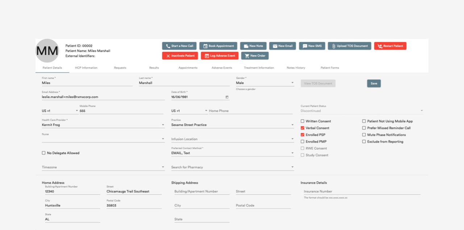Viewport: 464px width, 230px height.
Task: Open the Adverse Events tab
Action: [x=222, y=68]
